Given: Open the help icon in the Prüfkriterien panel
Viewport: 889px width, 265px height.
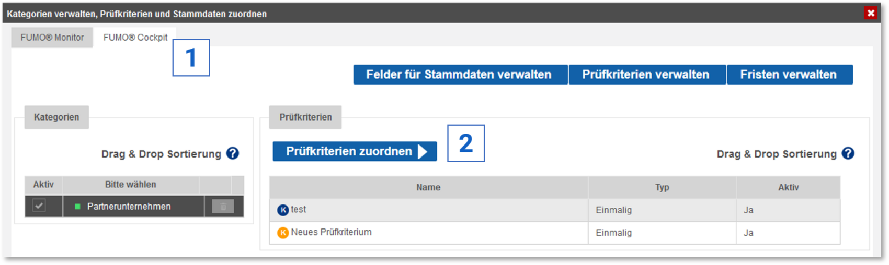Looking at the screenshot, I should click(848, 153).
